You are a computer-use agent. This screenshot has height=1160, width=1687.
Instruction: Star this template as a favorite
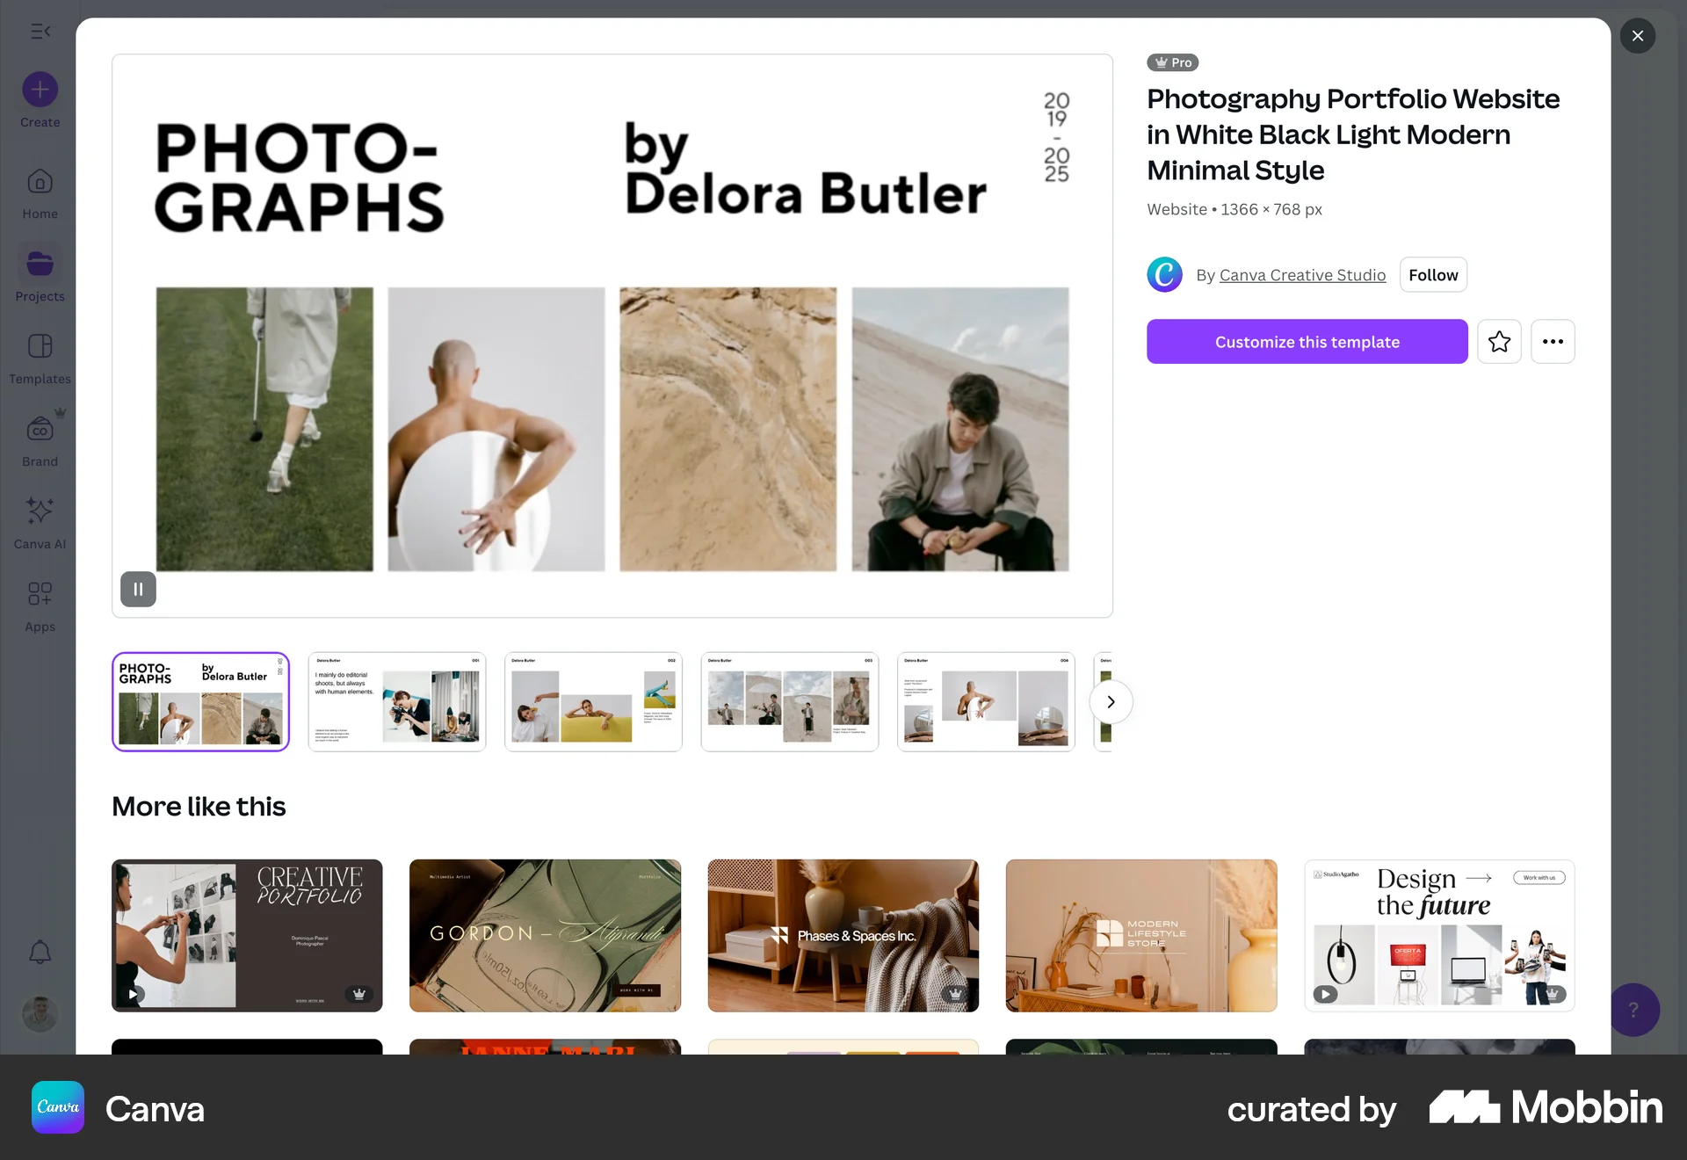1499,341
